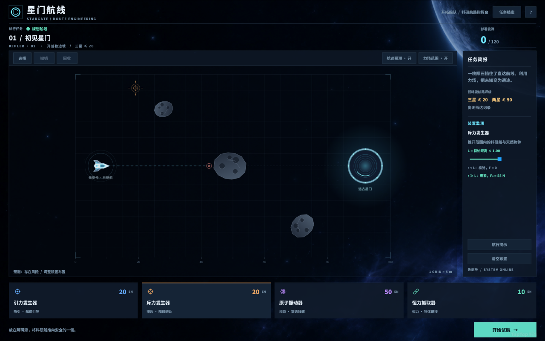This screenshot has height=341, width=545.
Task: Toggle 航迹预测 trajectory prediction off
Action: point(399,58)
